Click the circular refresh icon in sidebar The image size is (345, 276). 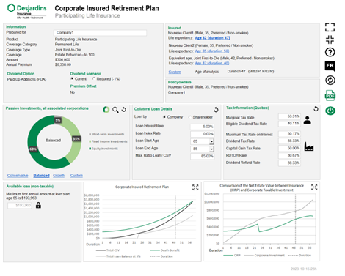330,81
